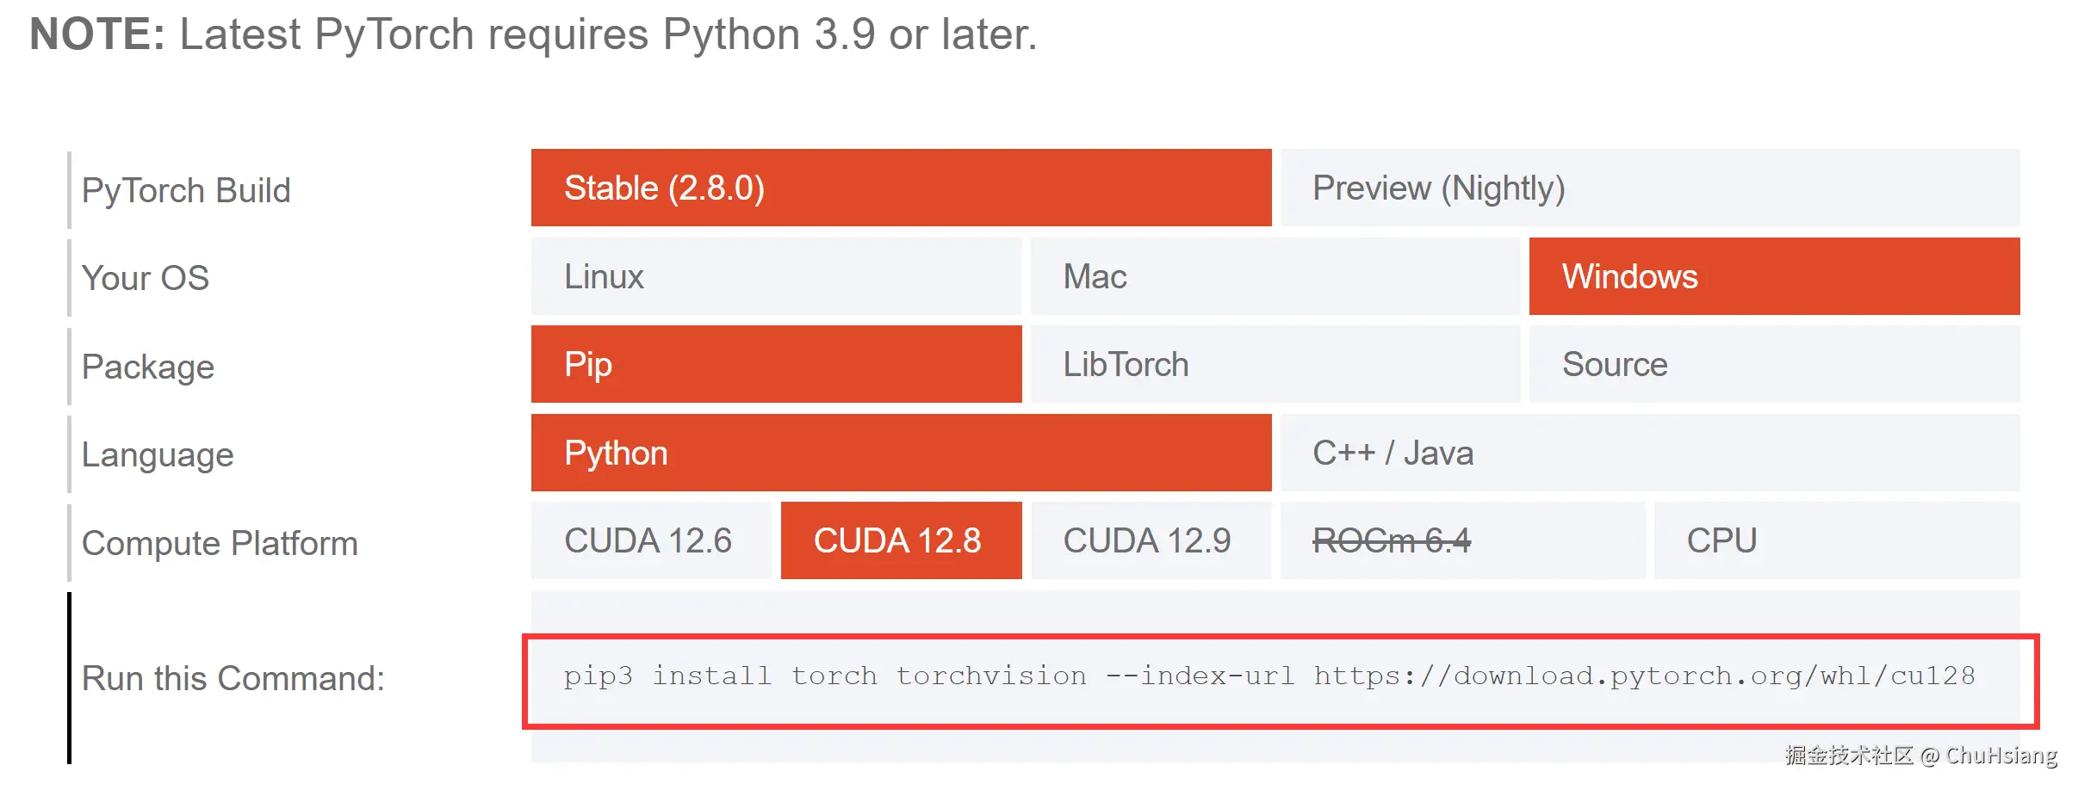Click the pip3 install command text
Image resolution: width=2078 pixels, height=790 pixels.
coord(1269,676)
